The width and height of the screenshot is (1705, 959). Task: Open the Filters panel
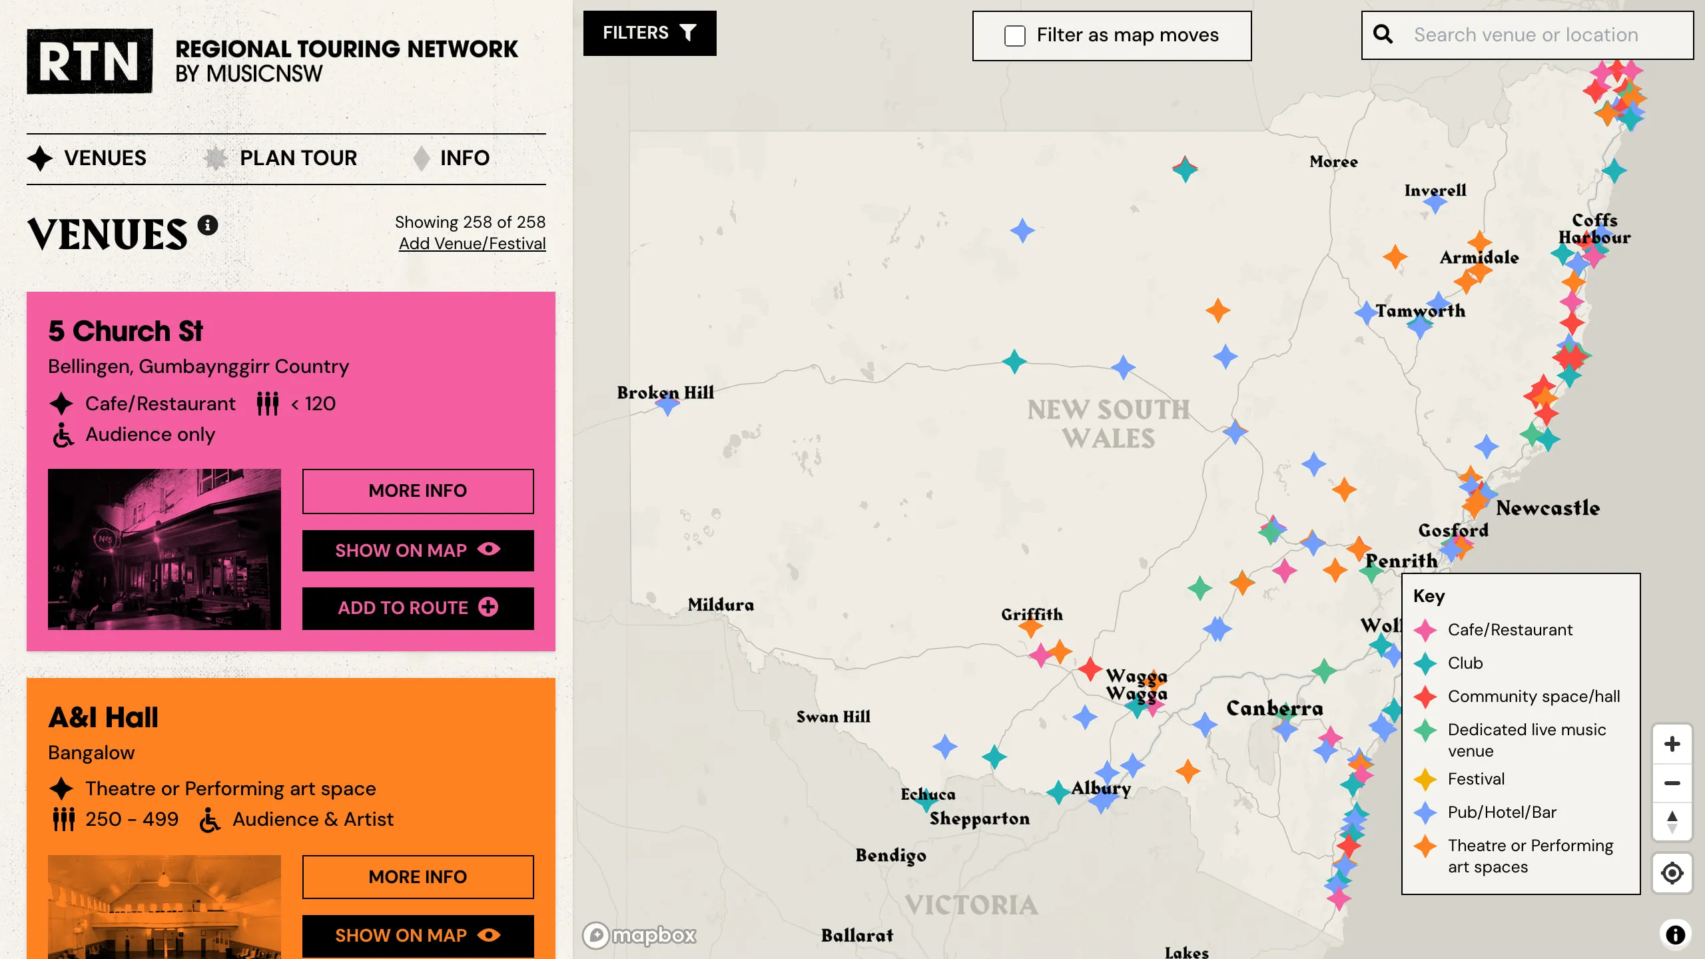pos(649,33)
